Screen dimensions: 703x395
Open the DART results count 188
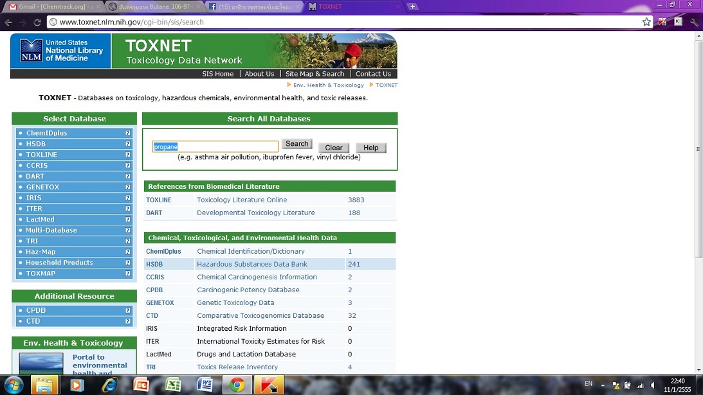pyautogui.click(x=354, y=213)
